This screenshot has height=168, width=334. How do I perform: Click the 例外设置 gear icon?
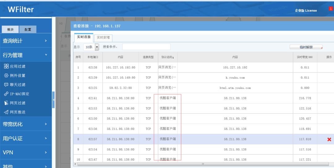tap(6, 76)
